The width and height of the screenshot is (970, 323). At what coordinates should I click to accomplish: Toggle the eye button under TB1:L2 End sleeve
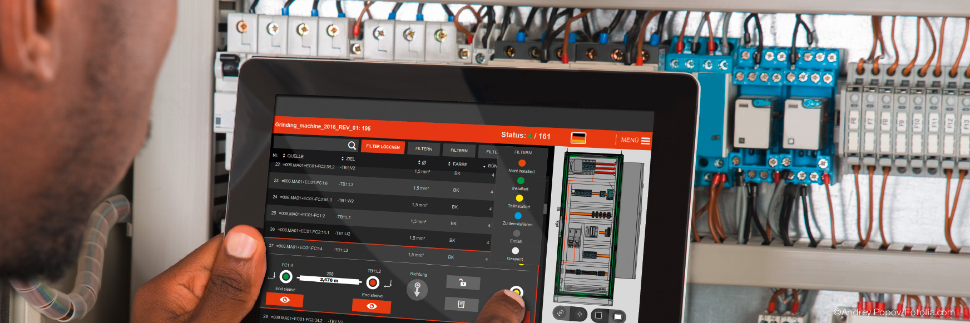coord(372,306)
